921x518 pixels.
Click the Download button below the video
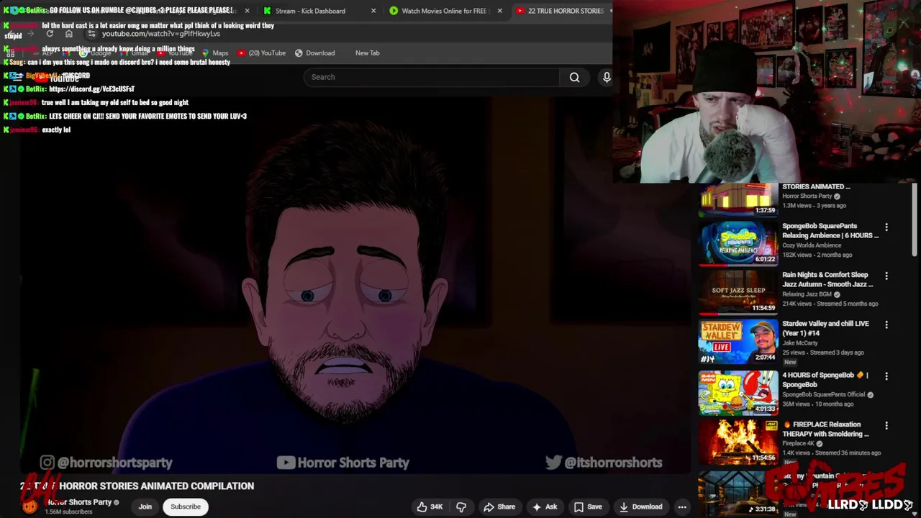(x=640, y=506)
